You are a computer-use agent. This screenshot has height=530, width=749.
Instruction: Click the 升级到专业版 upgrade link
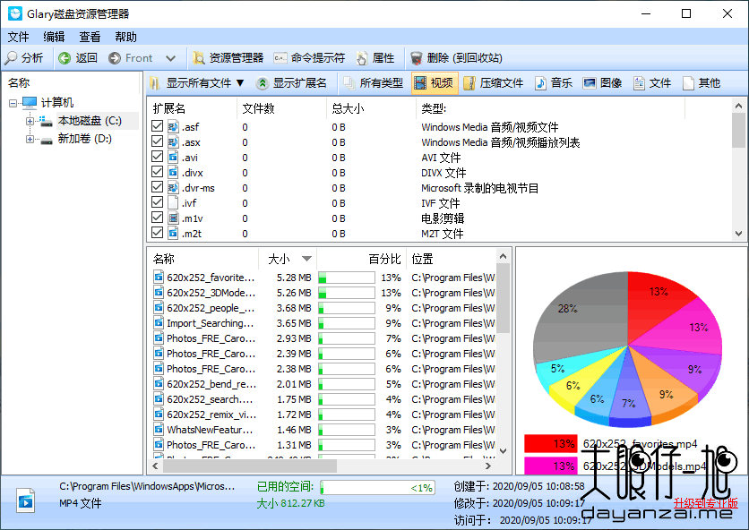click(706, 503)
